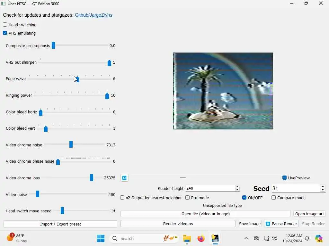Click the palm tree preview image

point(223,91)
